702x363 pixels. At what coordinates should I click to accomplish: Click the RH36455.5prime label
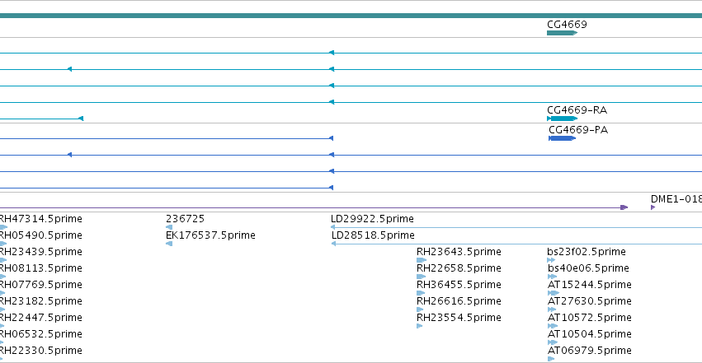tap(459, 285)
